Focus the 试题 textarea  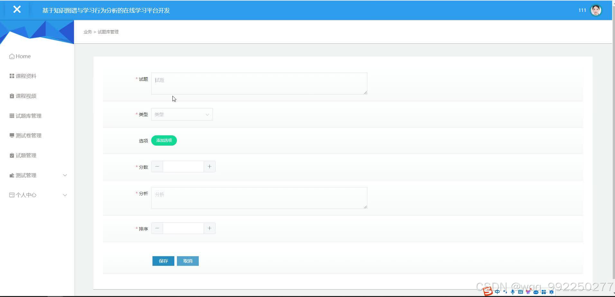point(259,84)
